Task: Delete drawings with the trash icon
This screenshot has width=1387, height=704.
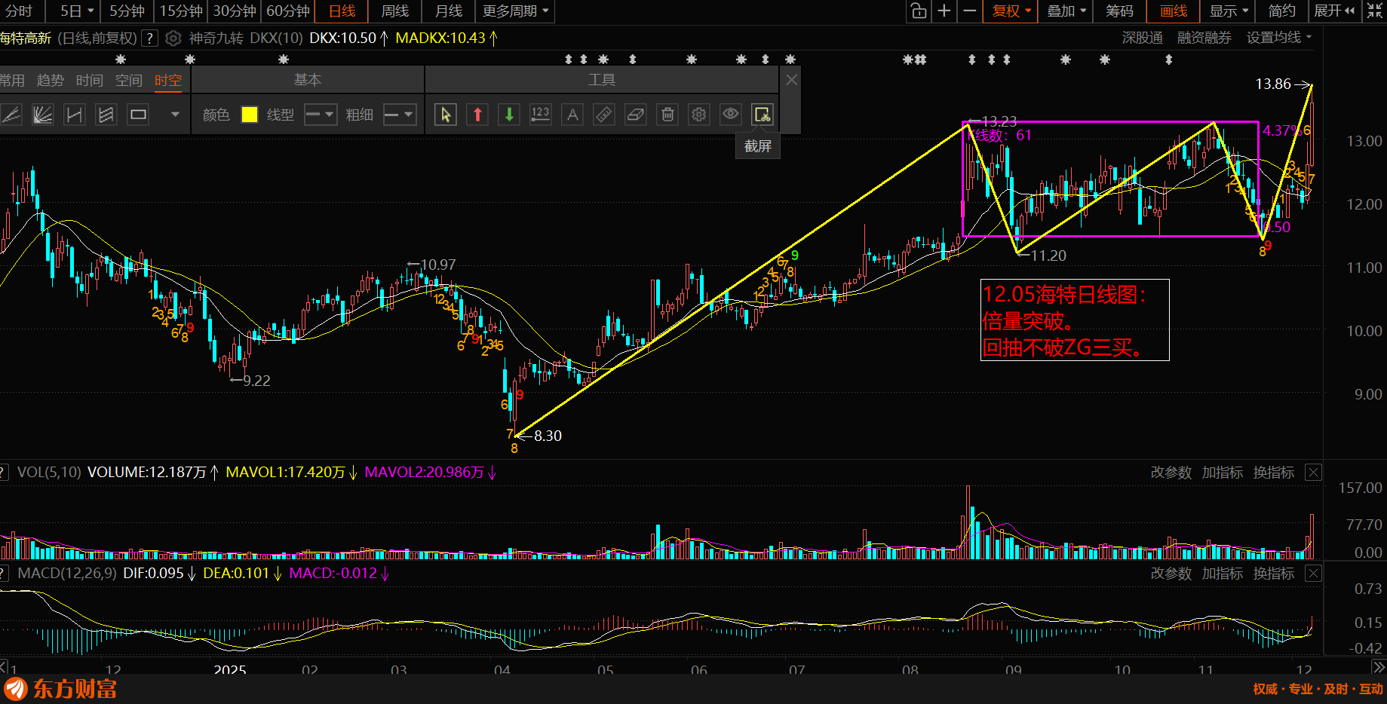Action: click(667, 115)
